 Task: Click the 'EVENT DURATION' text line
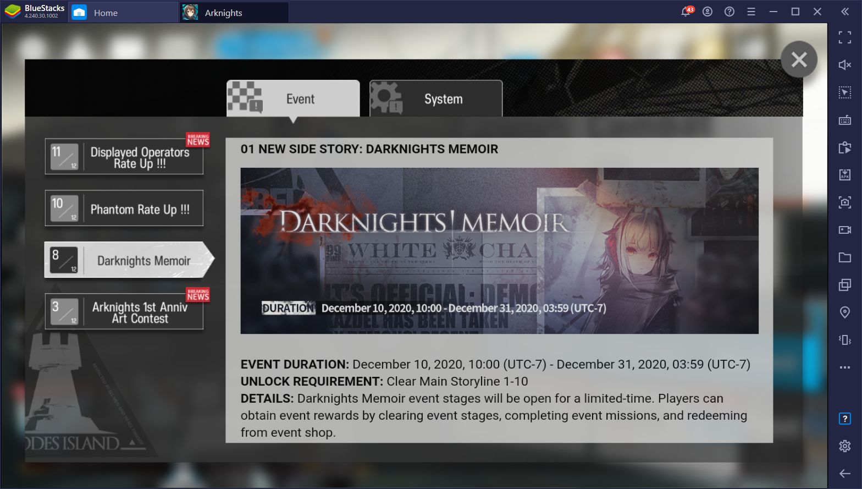495,364
